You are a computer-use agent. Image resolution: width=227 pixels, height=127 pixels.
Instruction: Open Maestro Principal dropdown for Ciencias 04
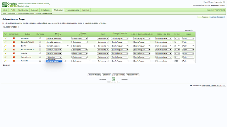(54, 38)
